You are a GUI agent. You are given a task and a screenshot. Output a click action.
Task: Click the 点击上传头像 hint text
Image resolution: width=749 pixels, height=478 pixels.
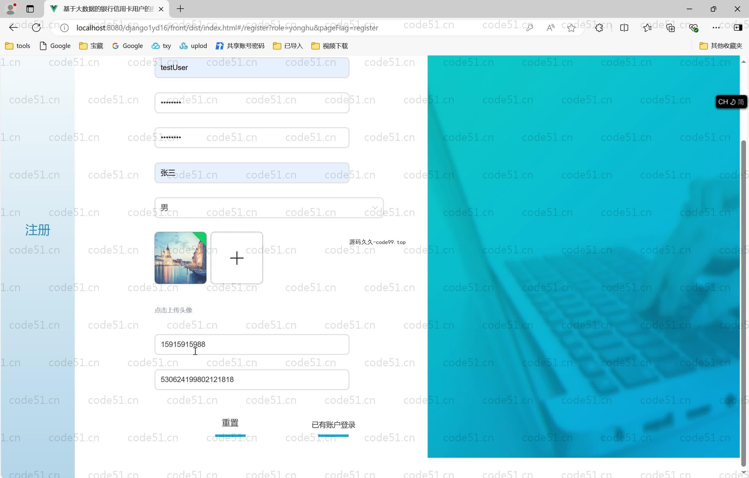point(173,310)
